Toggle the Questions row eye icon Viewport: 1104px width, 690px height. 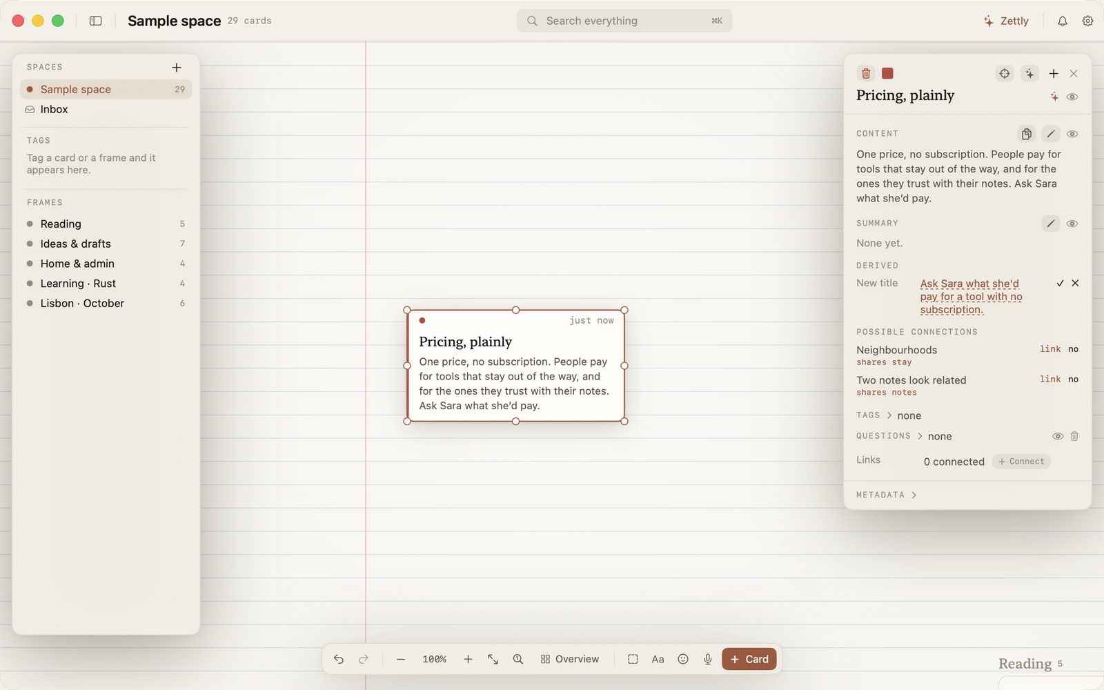point(1058,436)
